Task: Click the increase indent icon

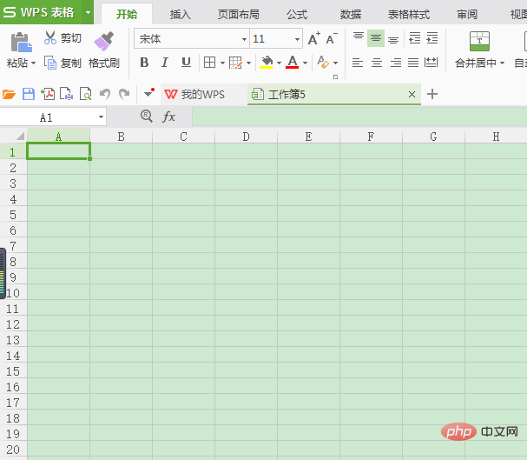Action: click(432, 38)
